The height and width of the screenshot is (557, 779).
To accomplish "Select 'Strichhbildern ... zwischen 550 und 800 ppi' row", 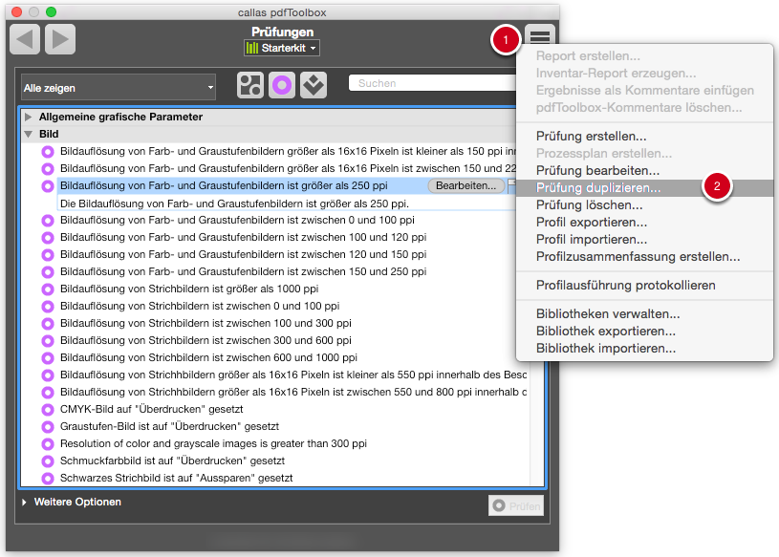I will coord(293,392).
